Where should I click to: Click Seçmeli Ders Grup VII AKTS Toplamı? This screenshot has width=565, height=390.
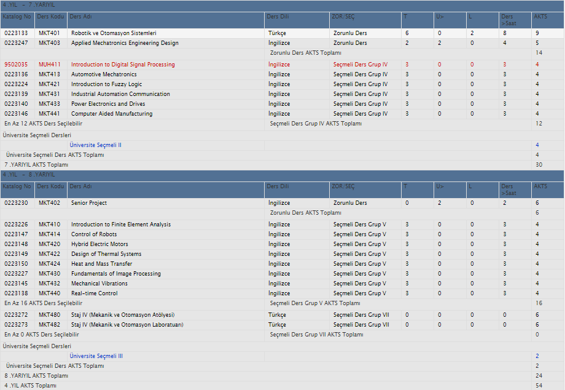[x=317, y=335]
